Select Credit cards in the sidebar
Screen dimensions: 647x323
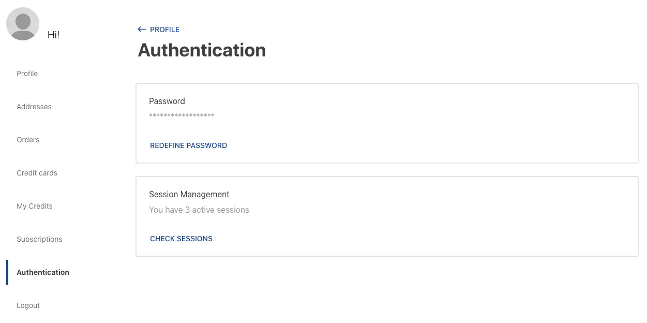coord(37,173)
